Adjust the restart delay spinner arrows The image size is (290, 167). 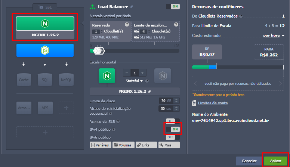tap(176, 109)
